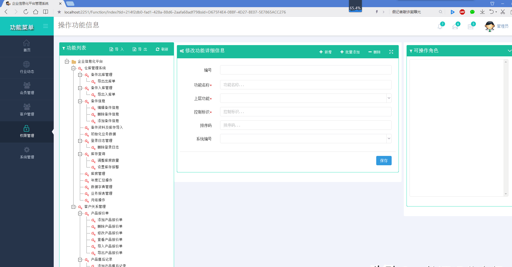Collapse the 可操作角色 panel chevron

click(x=510, y=51)
